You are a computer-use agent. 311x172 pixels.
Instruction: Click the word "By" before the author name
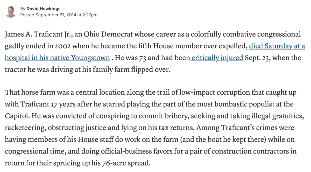(x=23, y=9)
